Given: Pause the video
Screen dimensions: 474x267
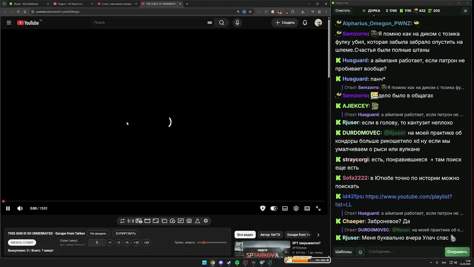Looking at the screenshot, I should point(8,208).
